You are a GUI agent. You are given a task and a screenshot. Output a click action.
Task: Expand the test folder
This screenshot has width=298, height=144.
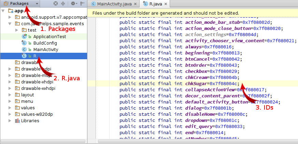pos(16,30)
